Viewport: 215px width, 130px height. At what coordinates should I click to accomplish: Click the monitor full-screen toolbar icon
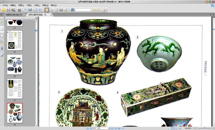pos(30,10)
